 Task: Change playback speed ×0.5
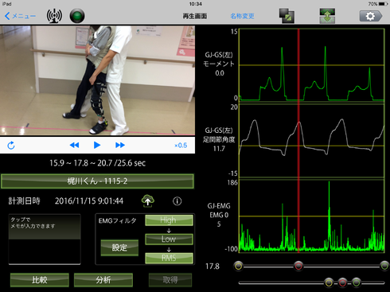181,146
